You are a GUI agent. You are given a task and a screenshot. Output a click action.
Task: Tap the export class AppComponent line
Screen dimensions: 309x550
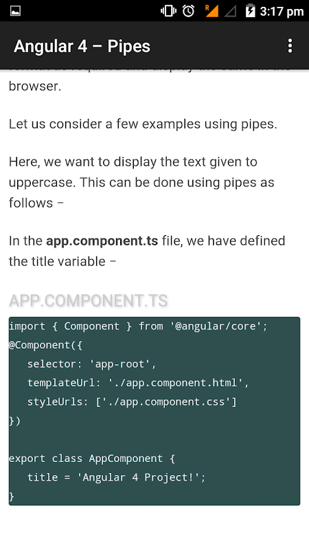(x=92, y=459)
